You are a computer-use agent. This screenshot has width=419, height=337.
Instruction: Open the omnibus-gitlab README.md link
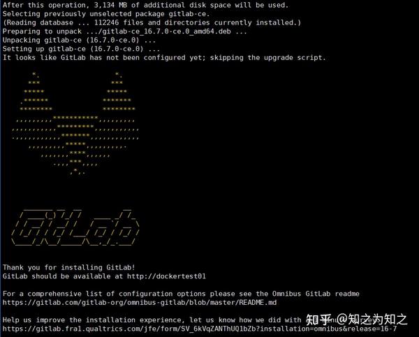[x=140, y=303]
